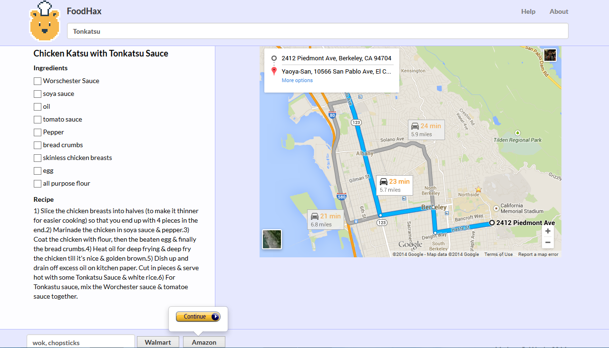Zoom out on the map

pyautogui.click(x=548, y=243)
